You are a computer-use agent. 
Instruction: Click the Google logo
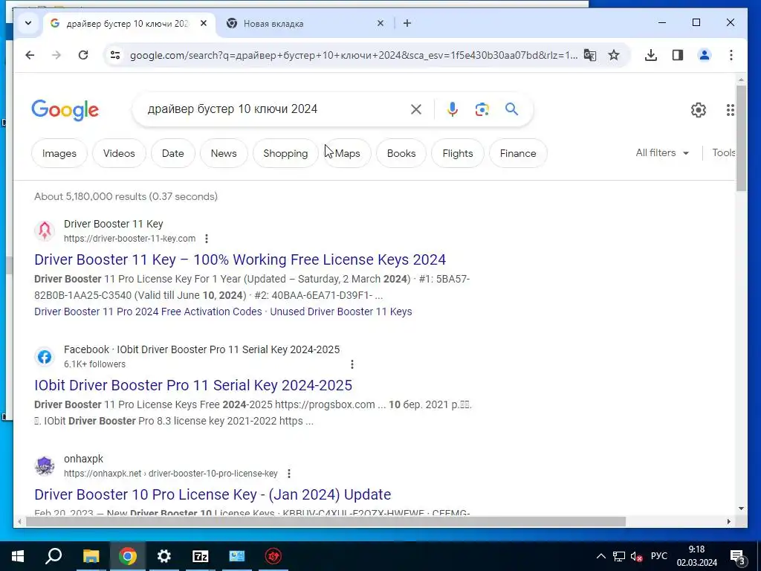65,110
